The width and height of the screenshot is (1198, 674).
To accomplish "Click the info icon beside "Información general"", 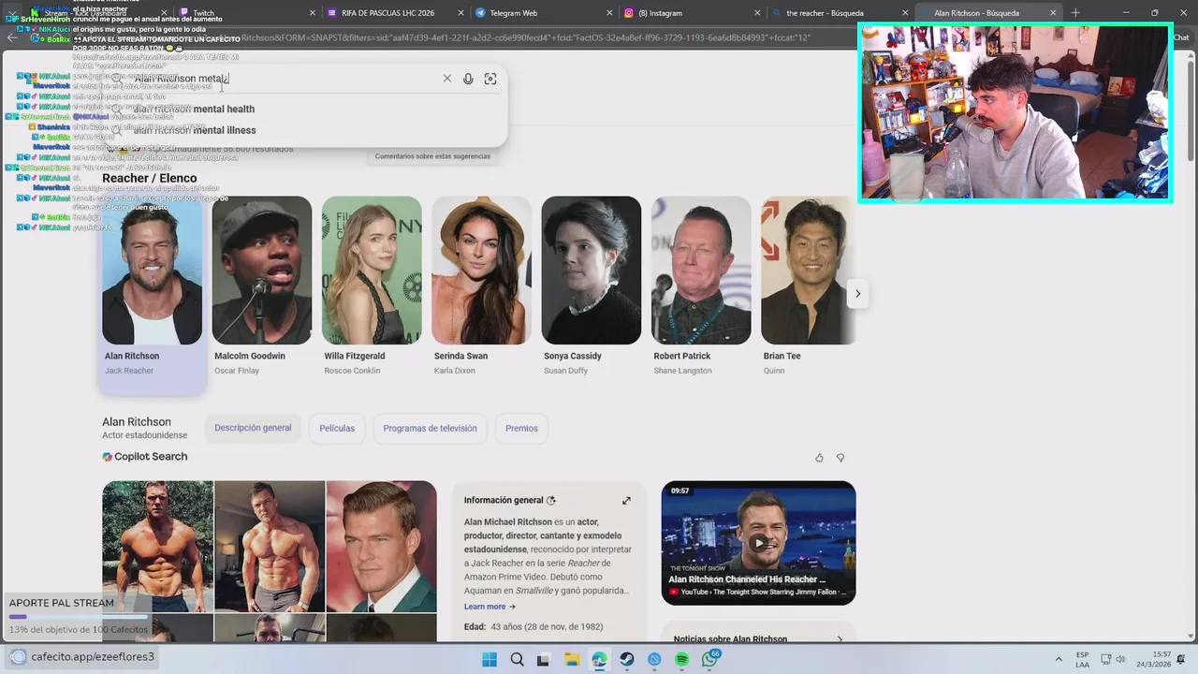I will tap(551, 501).
